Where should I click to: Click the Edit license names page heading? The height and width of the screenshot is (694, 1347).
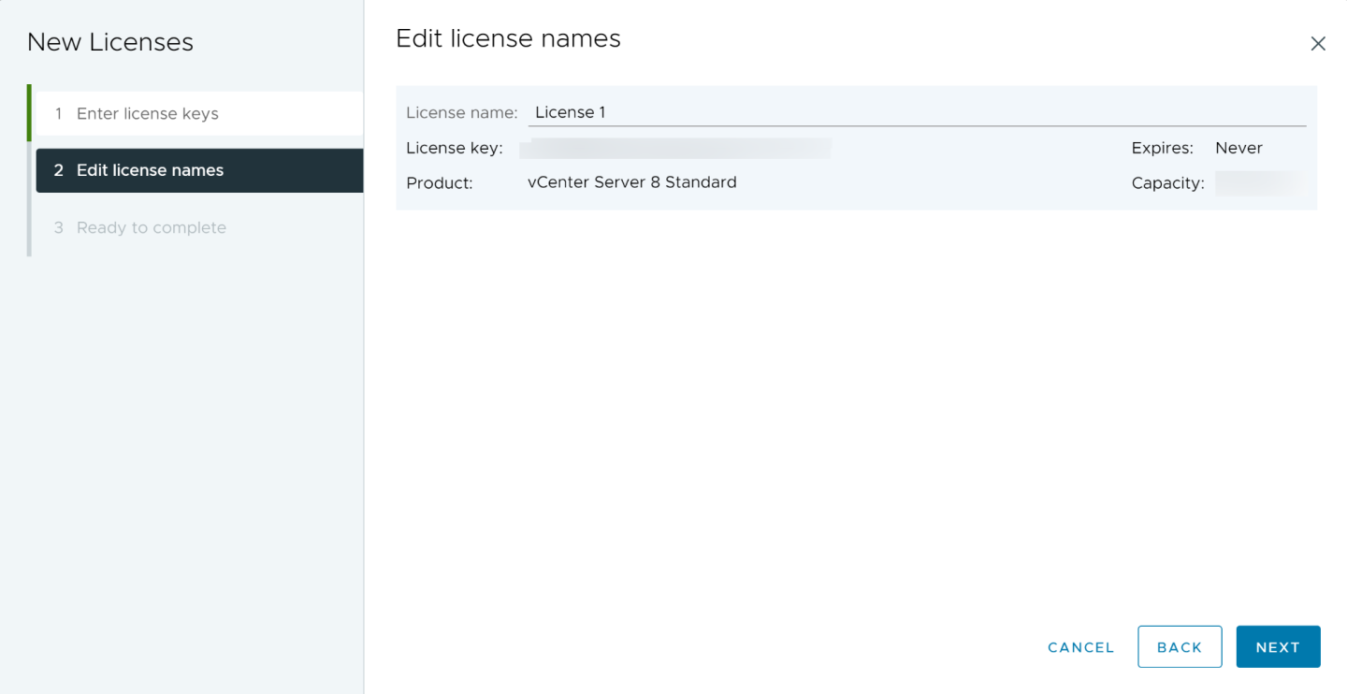click(508, 38)
